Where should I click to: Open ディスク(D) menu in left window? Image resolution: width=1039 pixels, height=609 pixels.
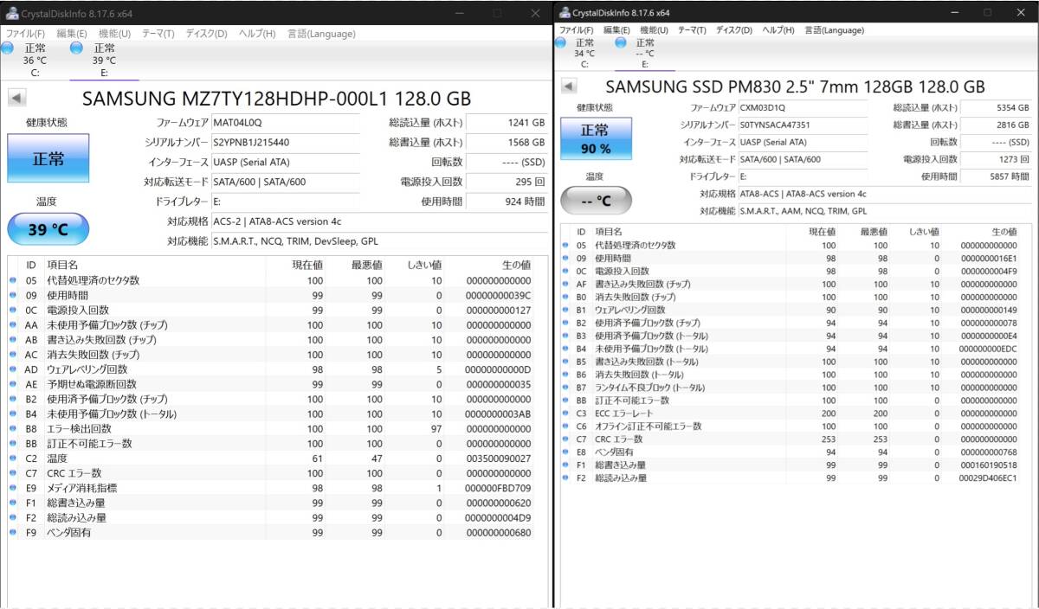pyautogui.click(x=206, y=34)
